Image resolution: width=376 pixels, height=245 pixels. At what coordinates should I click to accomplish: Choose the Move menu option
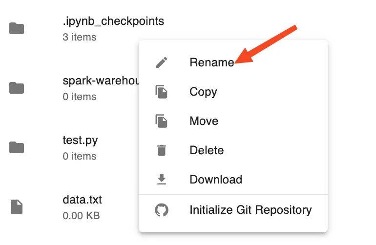tap(233, 121)
